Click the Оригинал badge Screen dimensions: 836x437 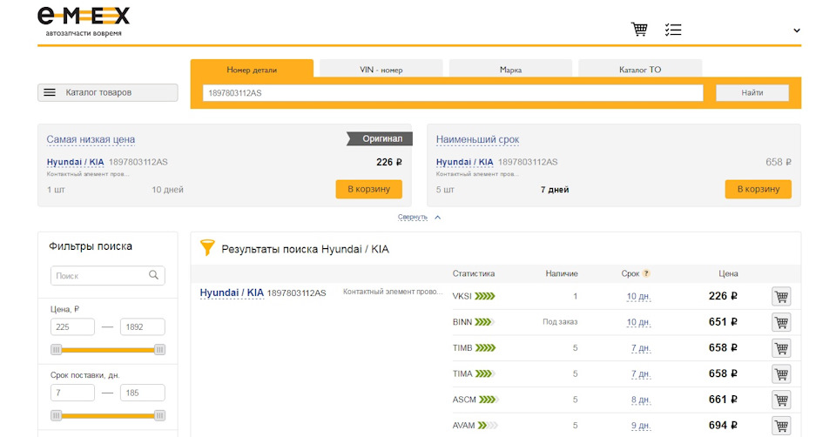coord(380,138)
